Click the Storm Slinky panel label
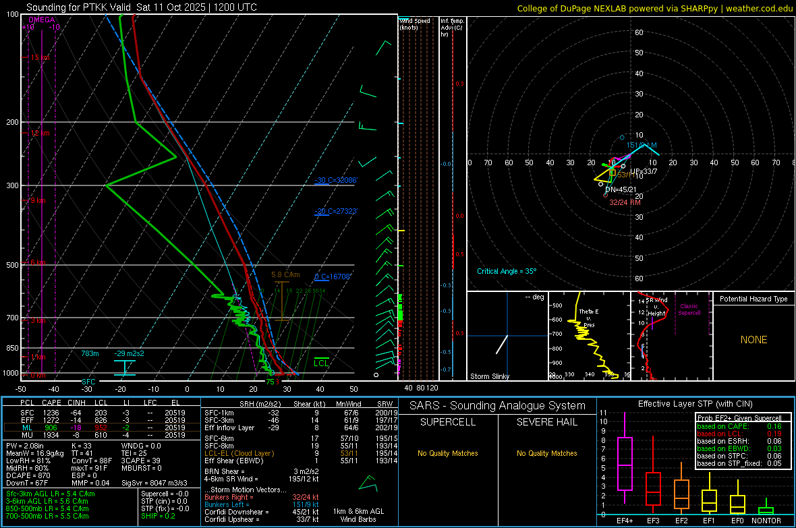The image size is (796, 528). (x=489, y=376)
